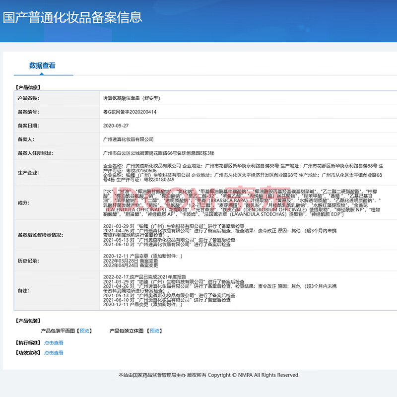Screen dimensions: 397x397
Task: Click the 成分 row label
Action: click(x=23, y=202)
